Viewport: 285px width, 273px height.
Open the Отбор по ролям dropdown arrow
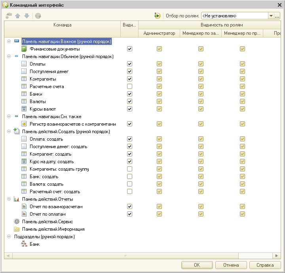(x=271, y=16)
